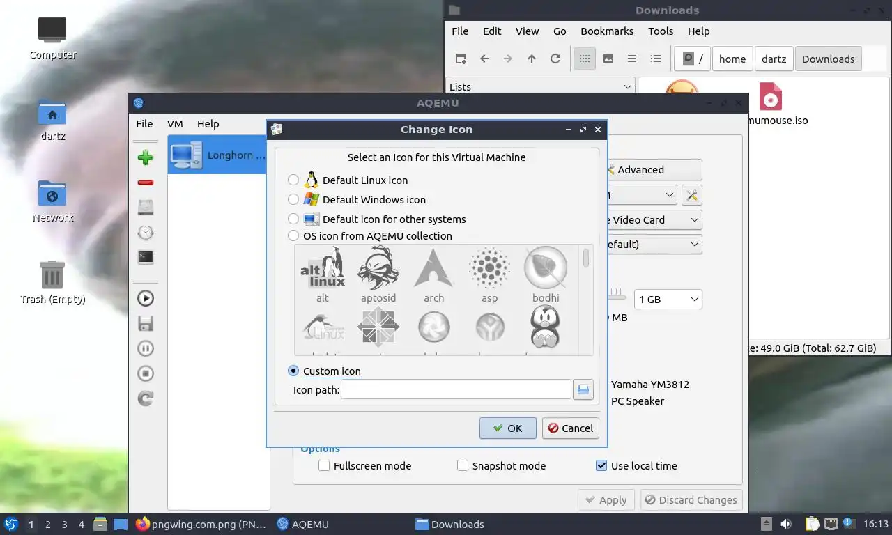
Task: Open the Go menu in the file manager
Action: (560, 31)
